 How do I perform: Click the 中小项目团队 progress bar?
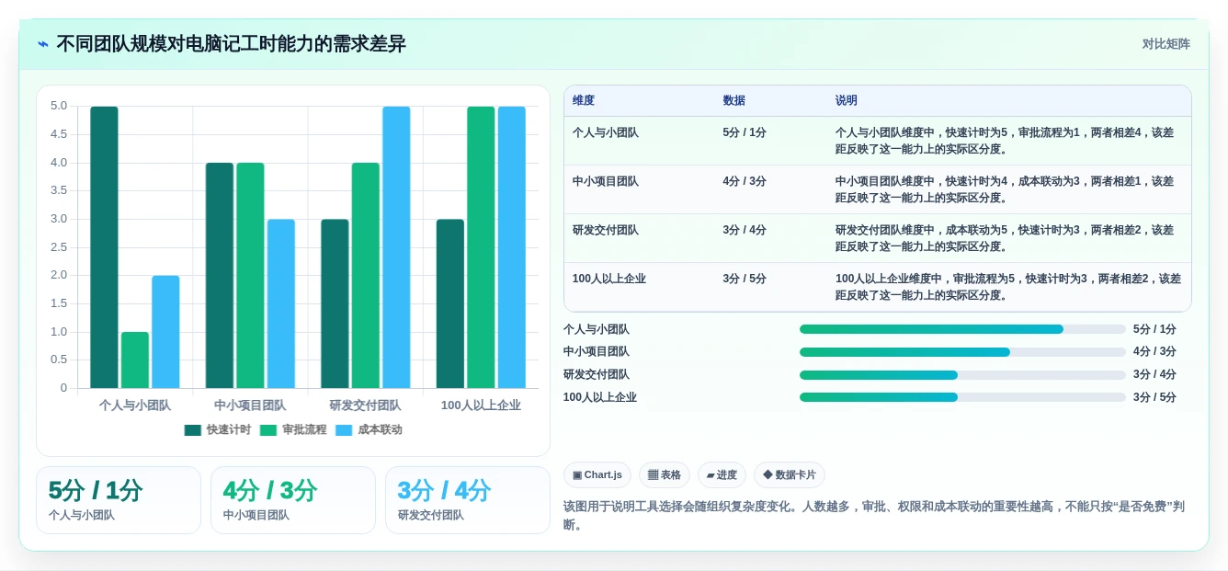[x=962, y=352]
